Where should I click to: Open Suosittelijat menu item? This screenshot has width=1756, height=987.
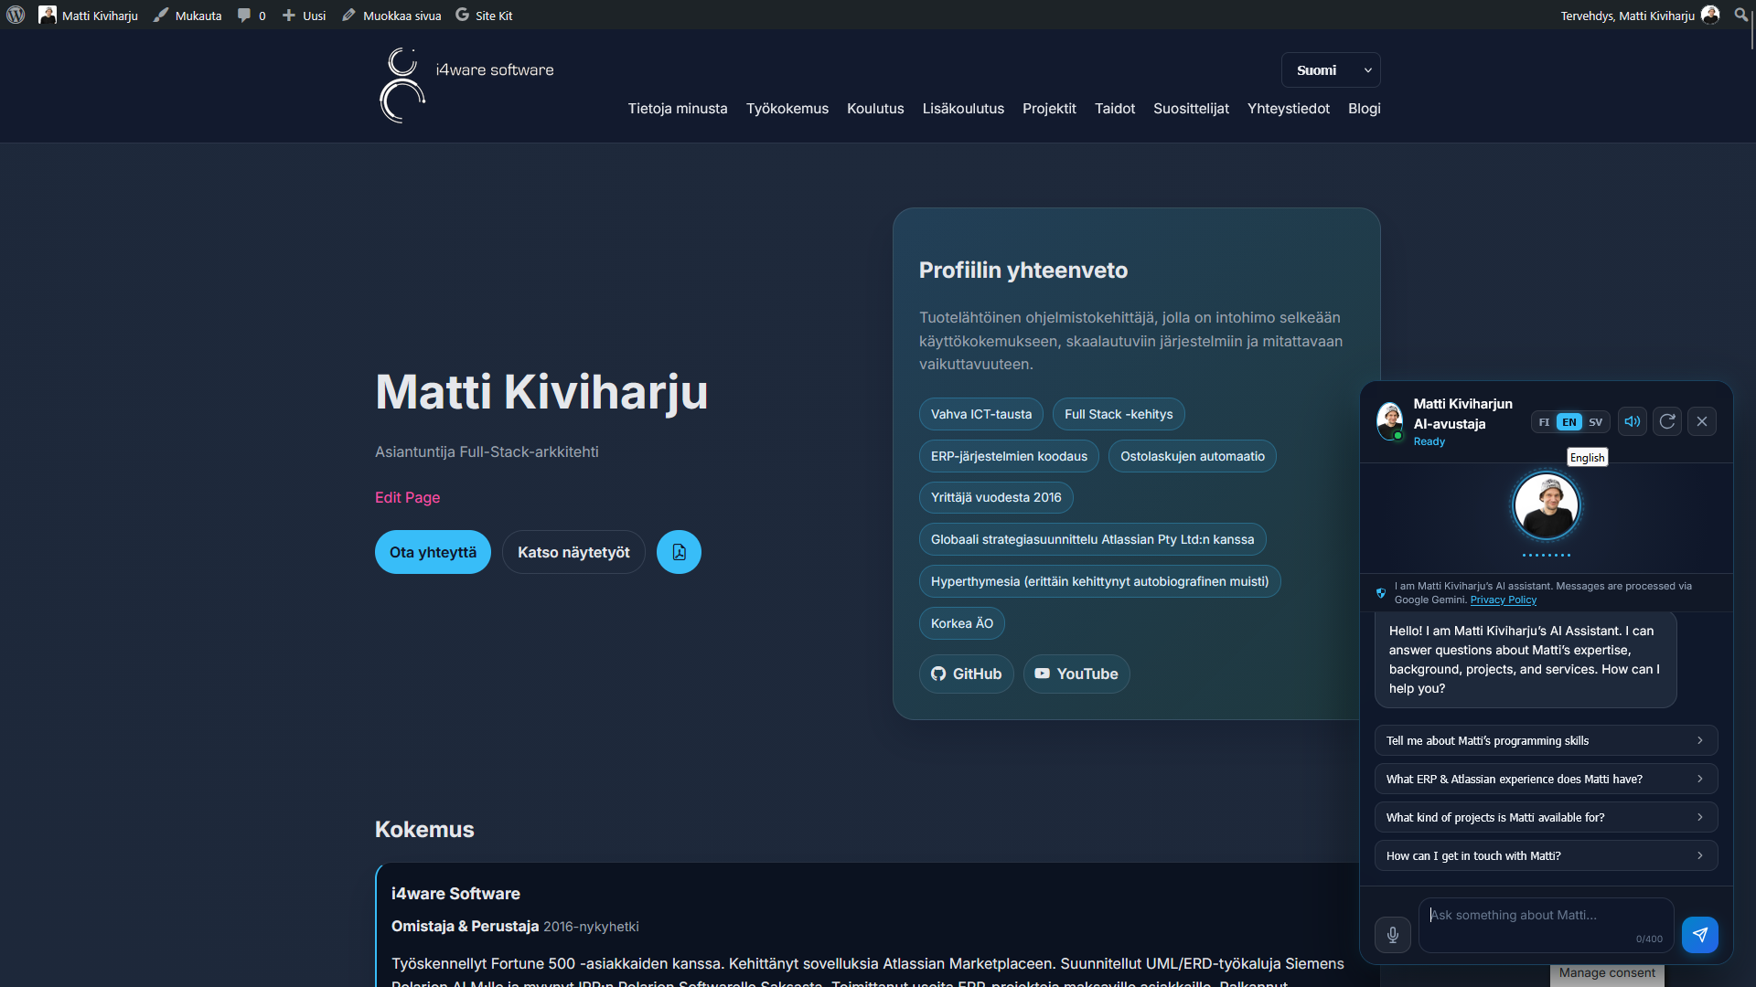tap(1191, 109)
